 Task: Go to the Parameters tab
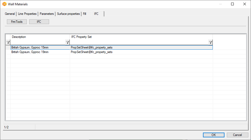point(47,14)
